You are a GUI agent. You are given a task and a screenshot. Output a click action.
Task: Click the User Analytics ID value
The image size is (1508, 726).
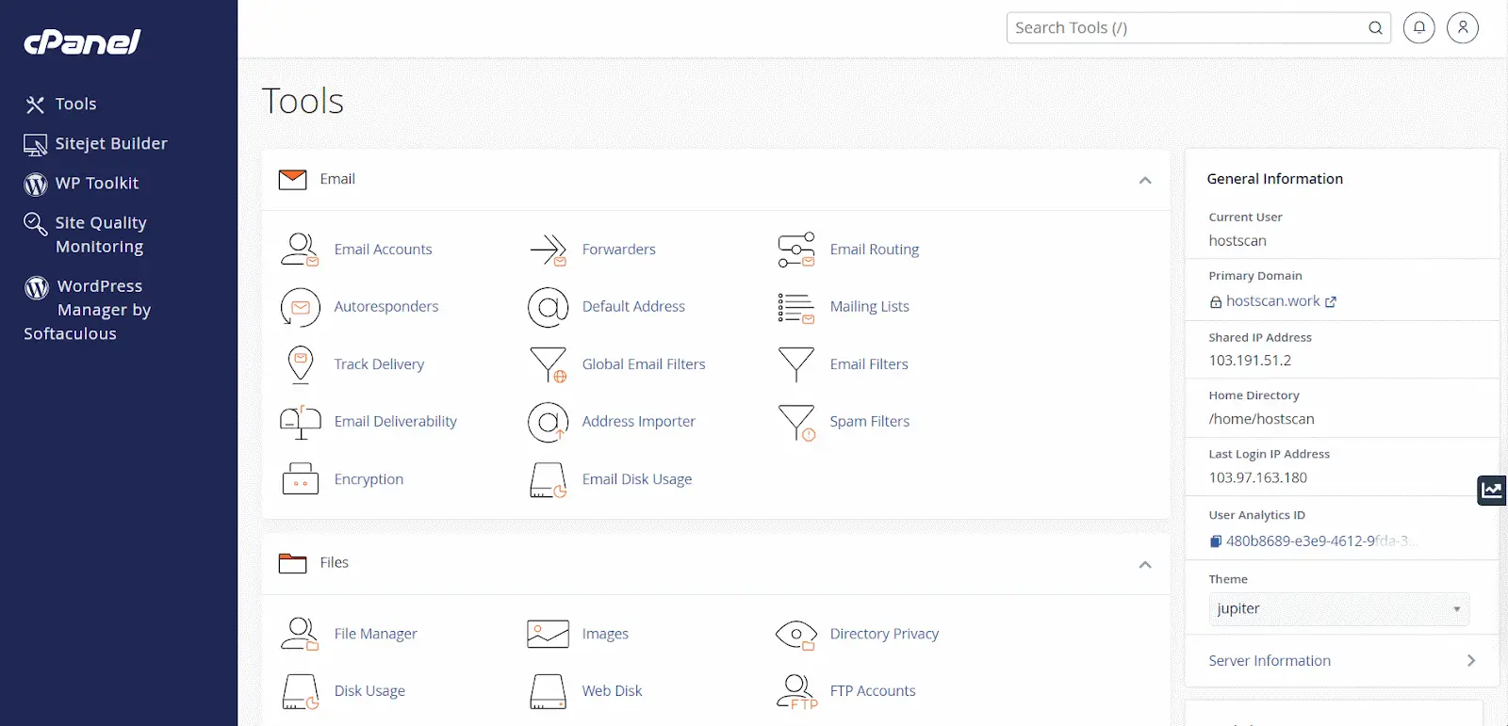coord(1320,541)
